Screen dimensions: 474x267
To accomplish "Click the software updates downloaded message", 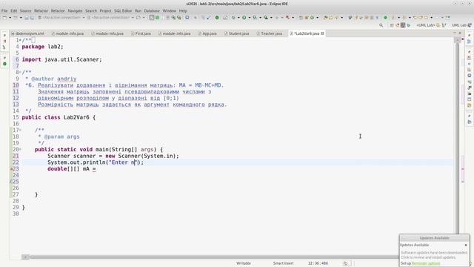I will 434,255.
